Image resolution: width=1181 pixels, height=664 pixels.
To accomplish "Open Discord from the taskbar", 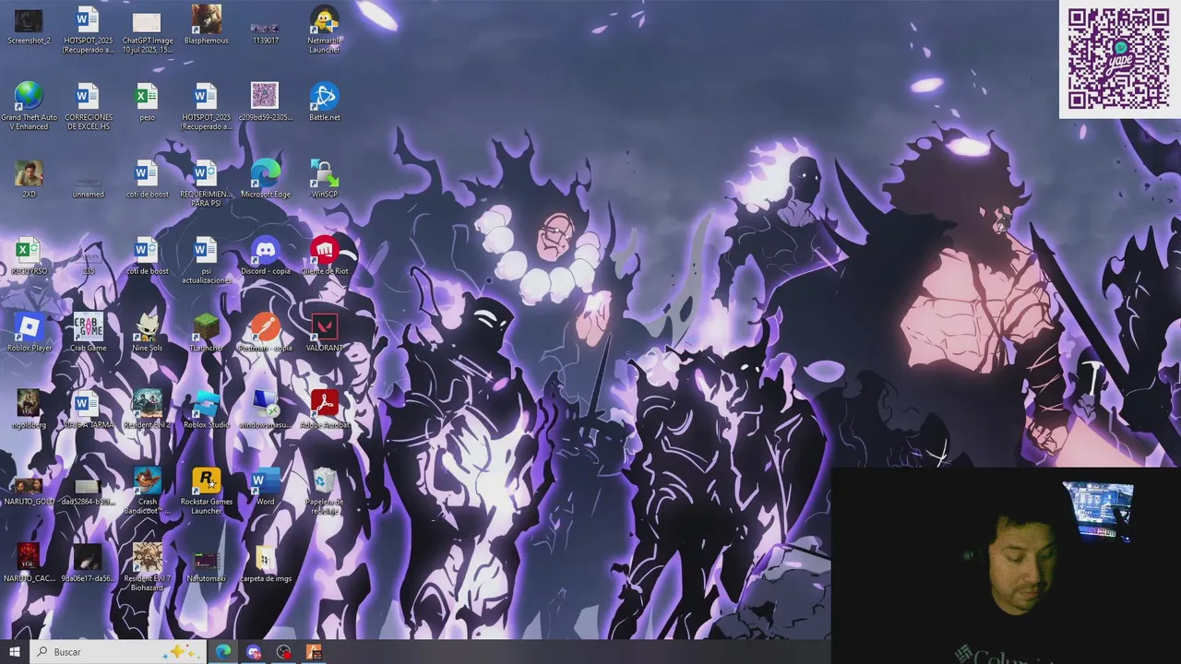I will (x=254, y=652).
